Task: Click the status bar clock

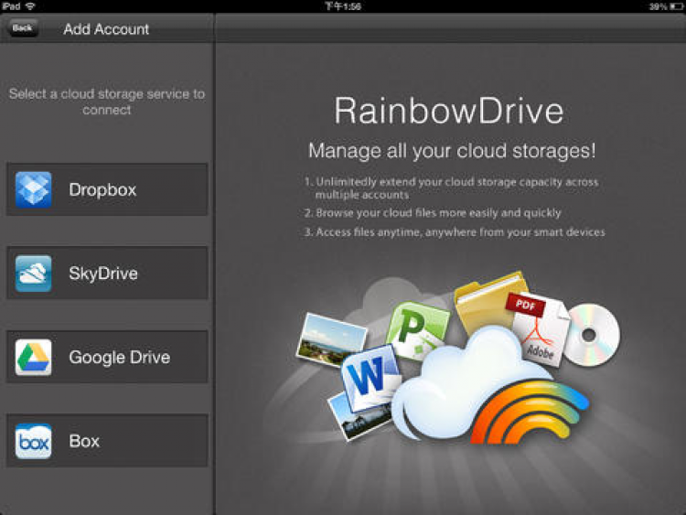Action: click(x=343, y=6)
